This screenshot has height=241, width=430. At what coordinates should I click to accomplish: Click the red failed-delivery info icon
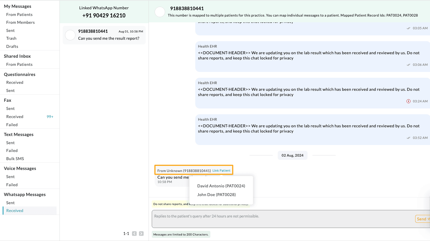pos(408,101)
